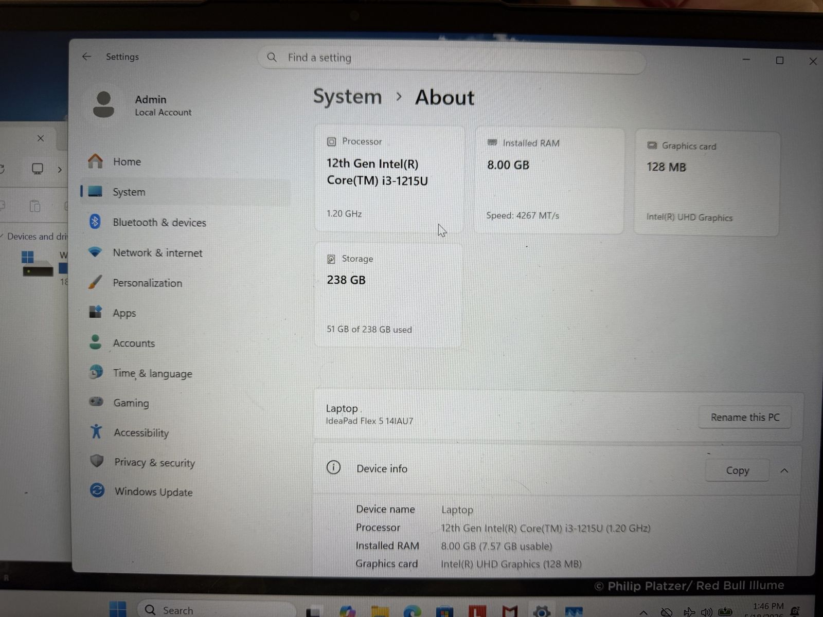
Task: Open the McAfee app on the taskbar
Action: click(x=509, y=611)
